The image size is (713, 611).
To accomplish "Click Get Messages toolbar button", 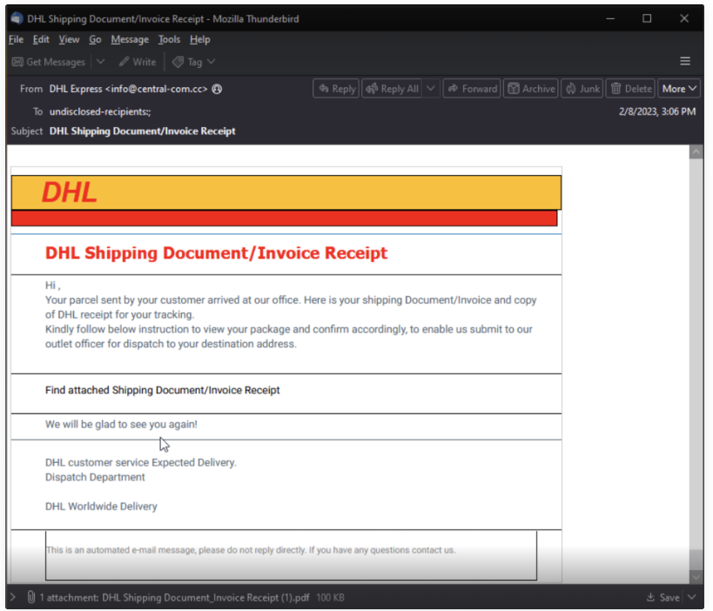I will (49, 62).
